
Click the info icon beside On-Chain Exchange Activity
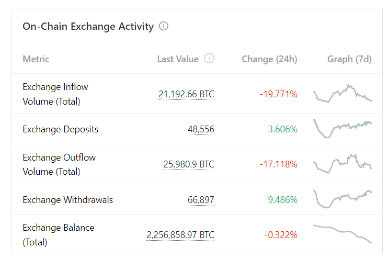click(x=164, y=26)
